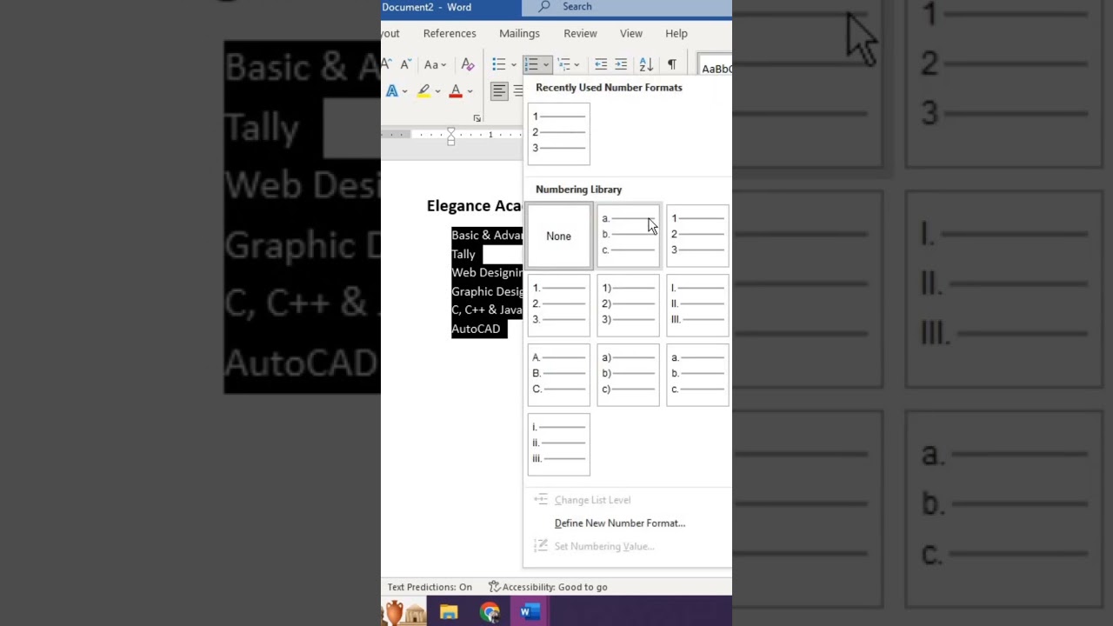
Task: Select a) b) c) numbering format
Action: pyautogui.click(x=628, y=375)
